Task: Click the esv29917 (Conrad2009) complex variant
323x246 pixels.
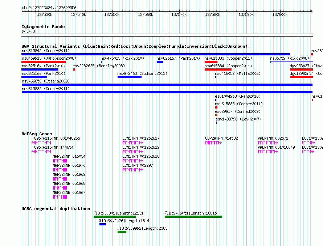Action: pos(216,115)
